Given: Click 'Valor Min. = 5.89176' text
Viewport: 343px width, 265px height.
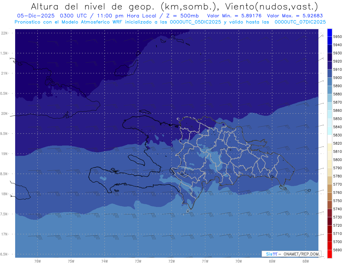Looking at the screenshot, I should click(x=234, y=16).
